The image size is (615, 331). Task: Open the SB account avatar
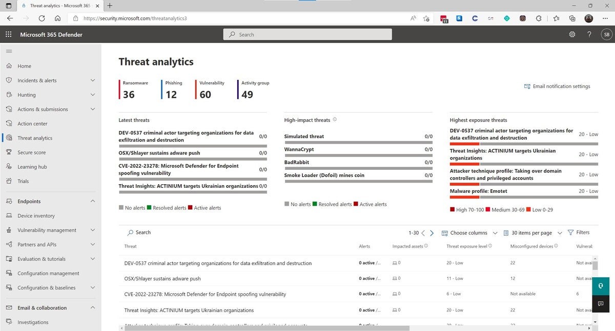(606, 35)
